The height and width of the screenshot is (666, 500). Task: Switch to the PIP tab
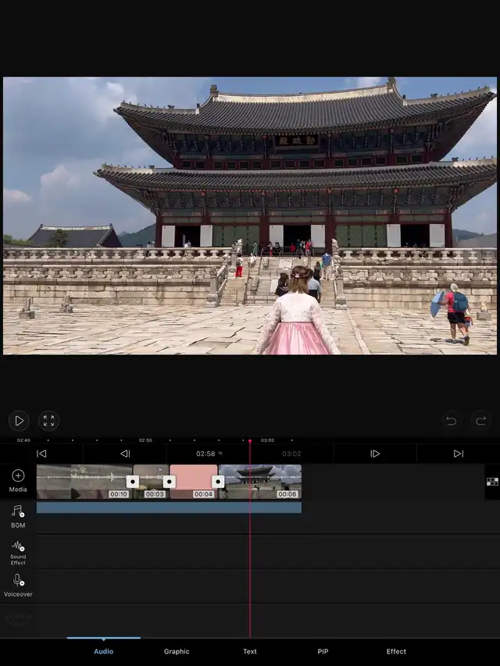click(323, 651)
